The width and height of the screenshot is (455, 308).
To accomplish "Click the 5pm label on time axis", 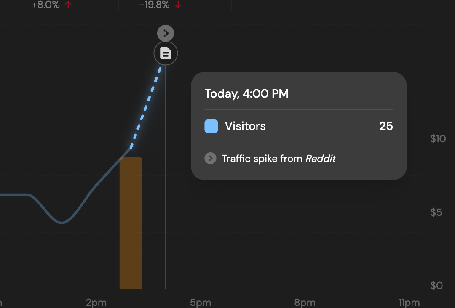I will click(x=200, y=303).
